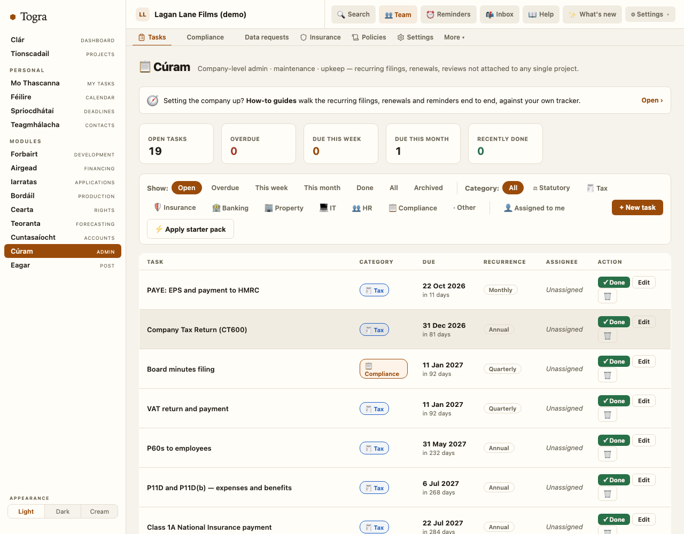Select the Dark appearance option
The image size is (684, 534).
pos(63,512)
